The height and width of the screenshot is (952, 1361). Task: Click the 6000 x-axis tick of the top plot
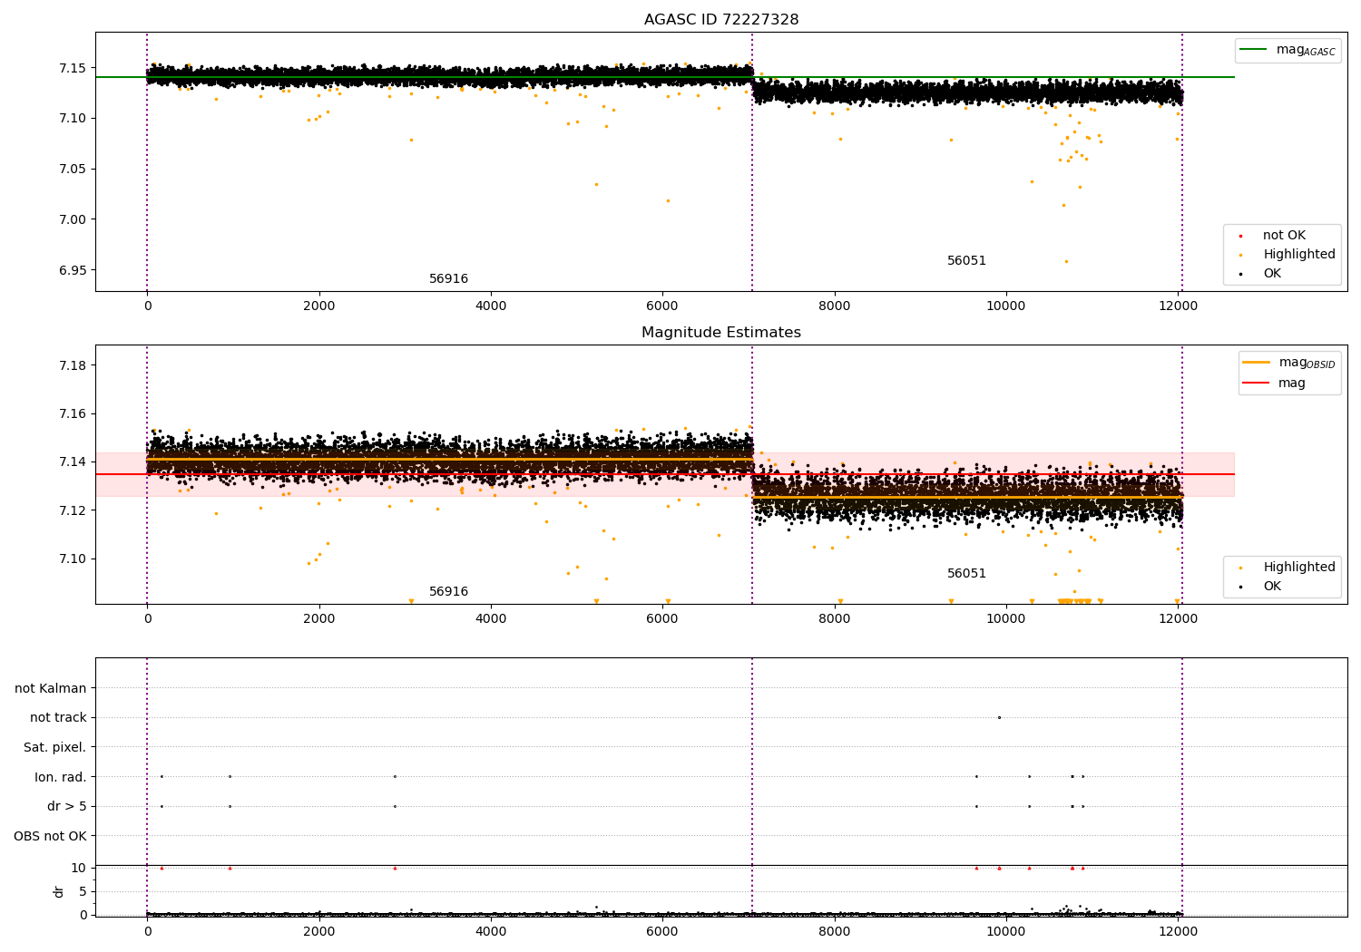click(662, 306)
